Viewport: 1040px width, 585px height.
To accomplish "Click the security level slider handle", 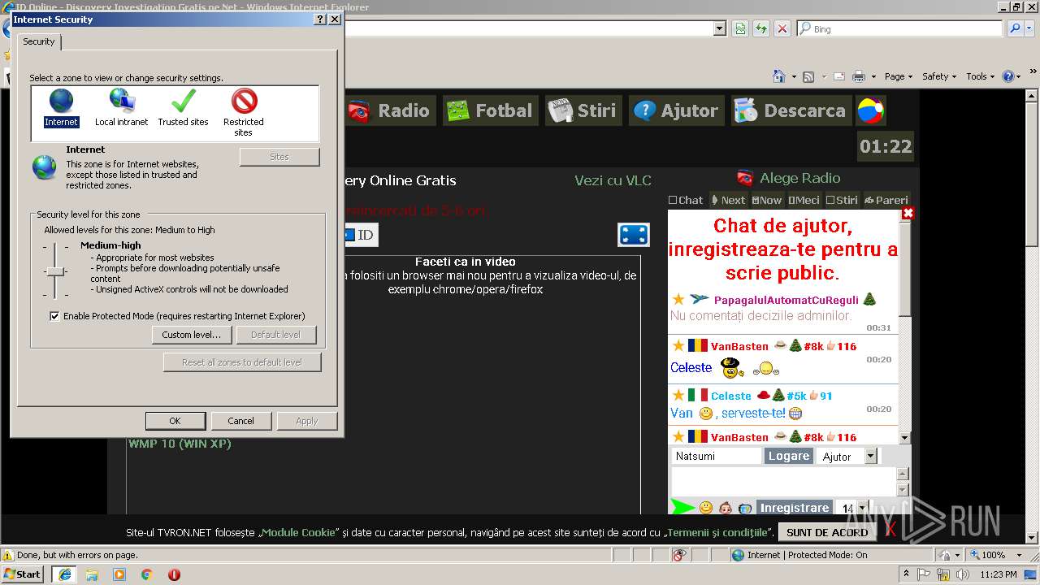I will (x=55, y=271).
